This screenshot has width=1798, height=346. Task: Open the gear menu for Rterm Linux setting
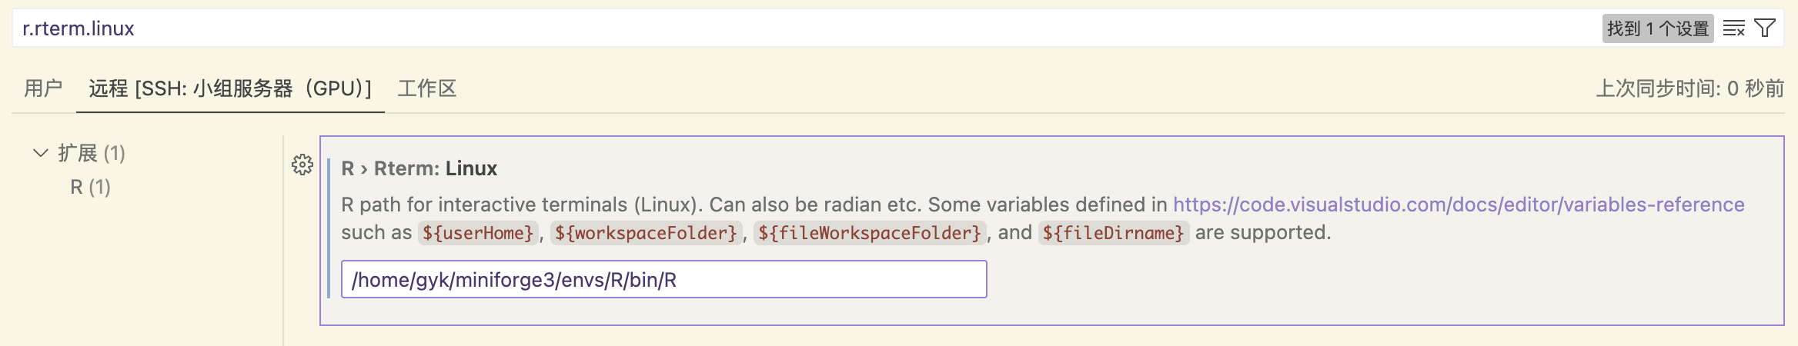pos(302,165)
